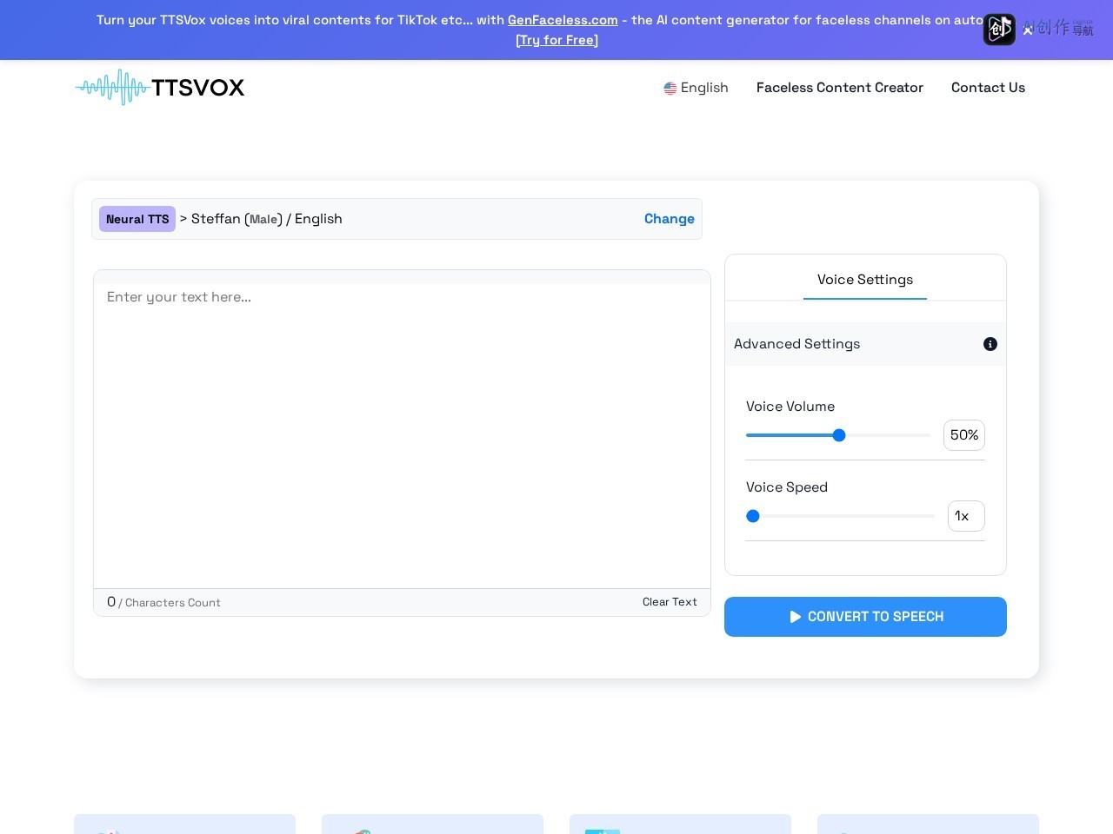1113x834 pixels.
Task: Click the Convert to Speech button
Action: click(x=865, y=617)
